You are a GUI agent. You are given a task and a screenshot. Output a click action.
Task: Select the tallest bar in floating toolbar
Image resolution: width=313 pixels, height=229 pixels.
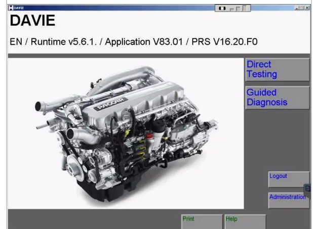tap(245, 8)
